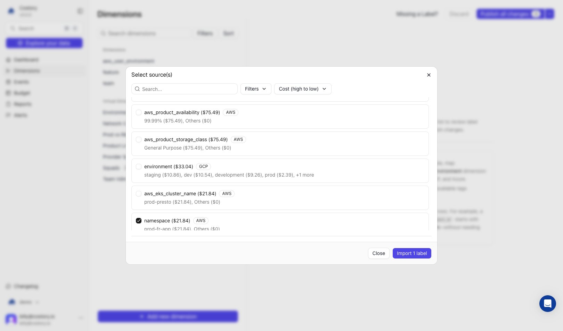The image size is (563, 331).
Task: Click the Select source(s) dialog title
Action: click(x=152, y=75)
